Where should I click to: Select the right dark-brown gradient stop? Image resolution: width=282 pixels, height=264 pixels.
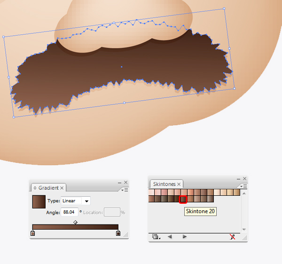pyautogui.click(x=118, y=233)
